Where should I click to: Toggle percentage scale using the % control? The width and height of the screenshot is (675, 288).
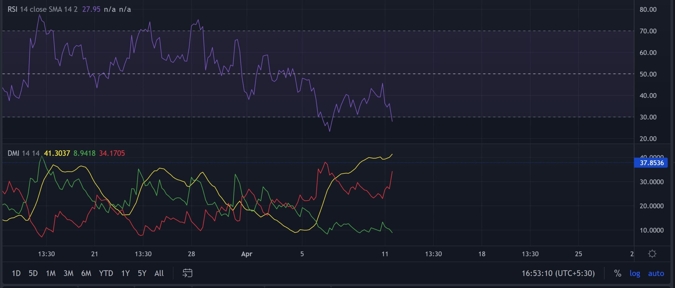click(618, 274)
